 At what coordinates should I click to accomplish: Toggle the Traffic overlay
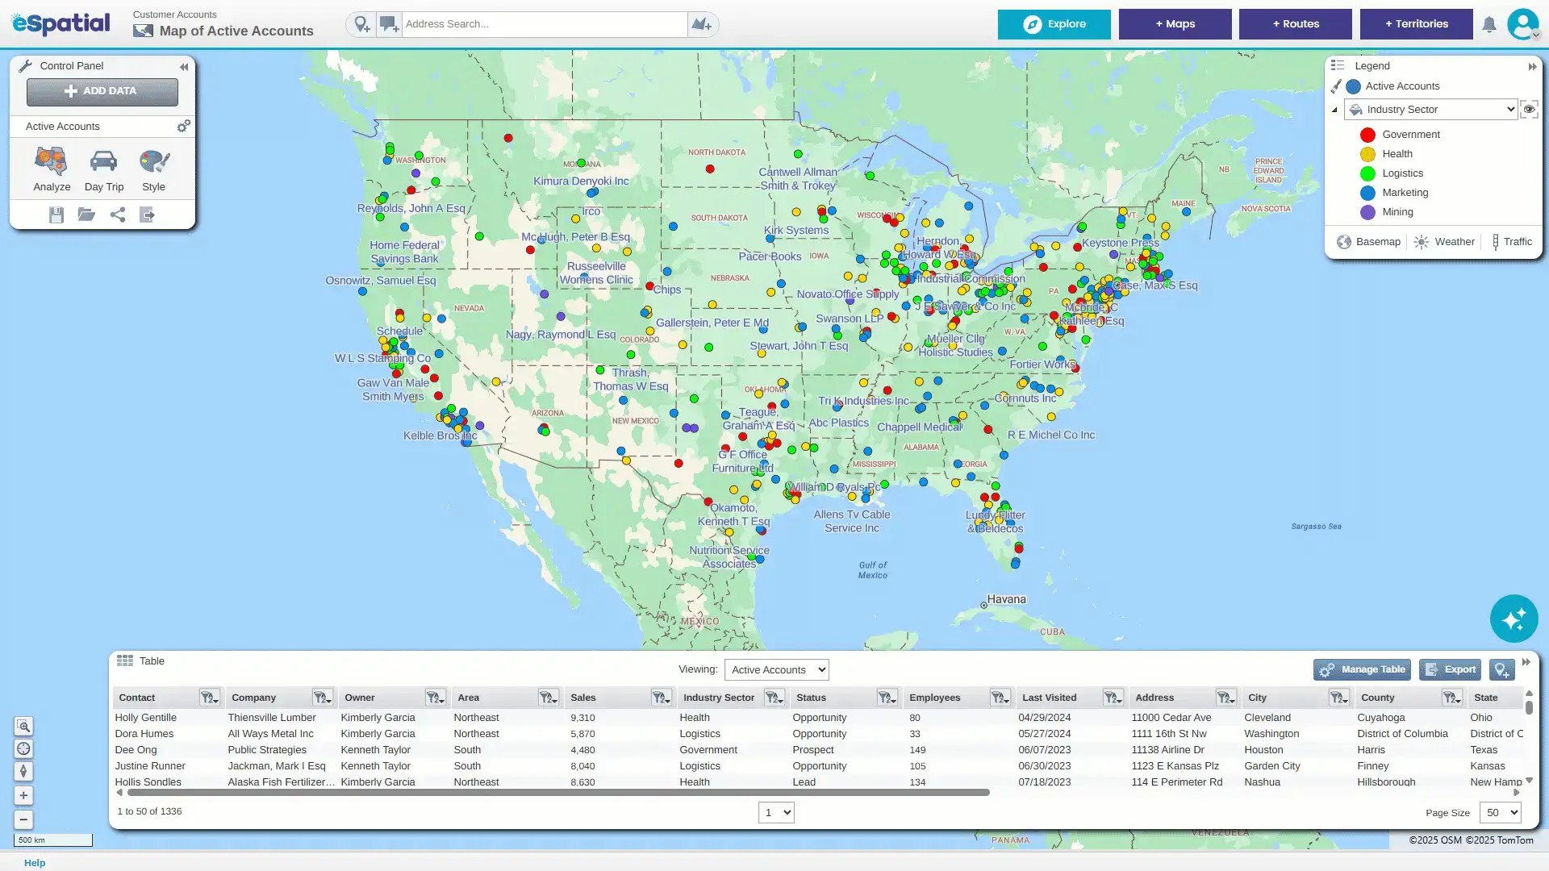tap(1510, 242)
